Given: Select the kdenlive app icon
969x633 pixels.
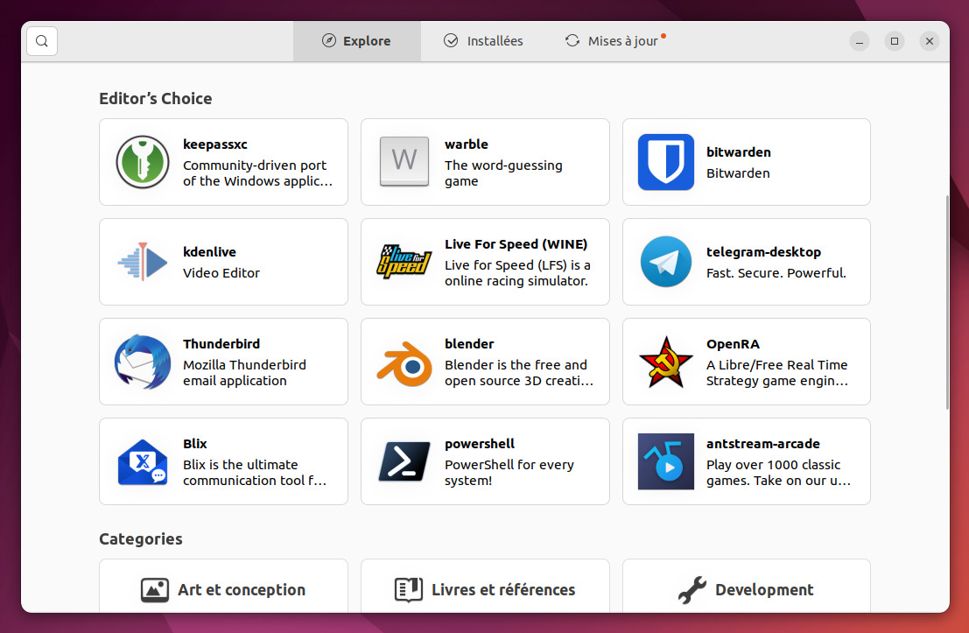Looking at the screenshot, I should click(x=143, y=262).
